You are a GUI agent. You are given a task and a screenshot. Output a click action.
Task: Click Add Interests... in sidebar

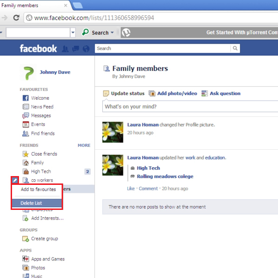[47, 218]
